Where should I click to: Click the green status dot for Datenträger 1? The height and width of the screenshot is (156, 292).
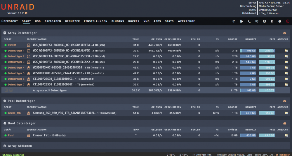[x=5, y=51]
